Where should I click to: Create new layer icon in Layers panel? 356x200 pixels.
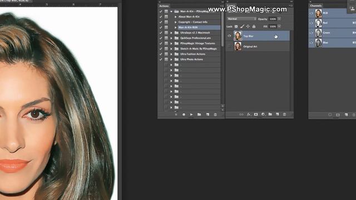(x=277, y=114)
